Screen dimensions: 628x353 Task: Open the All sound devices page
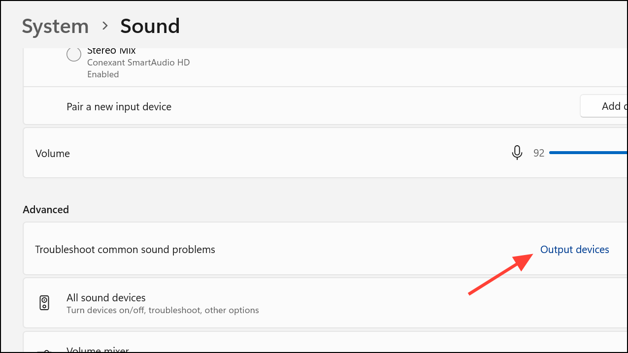coord(325,303)
